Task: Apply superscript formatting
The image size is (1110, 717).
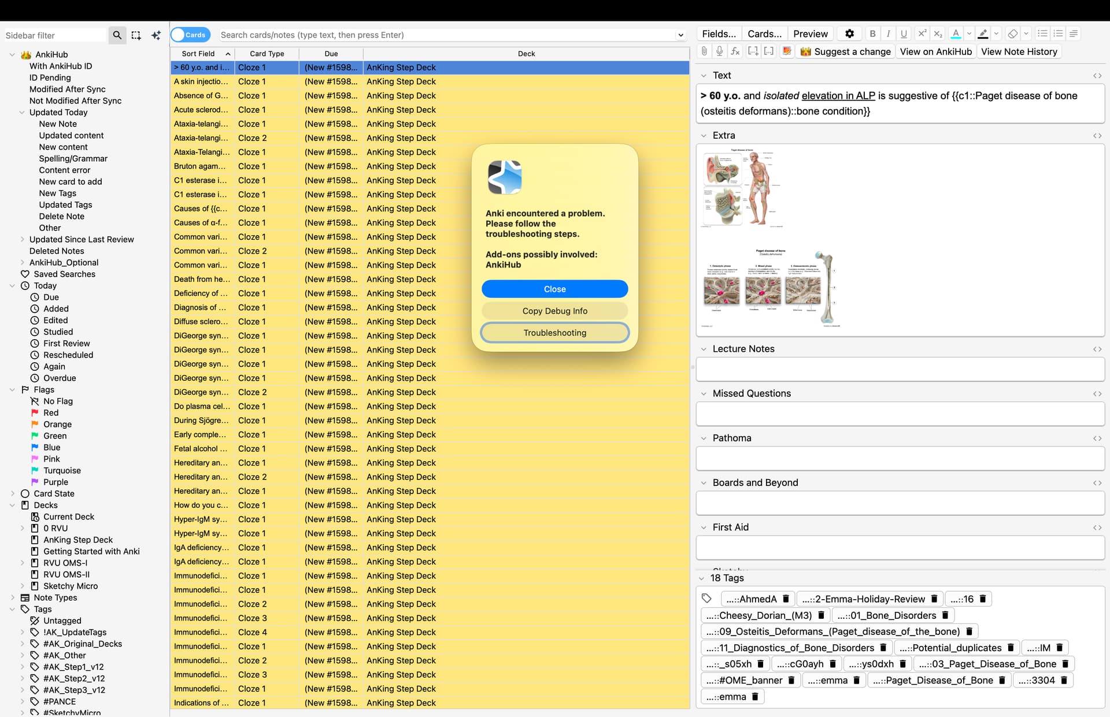Action: (923, 34)
